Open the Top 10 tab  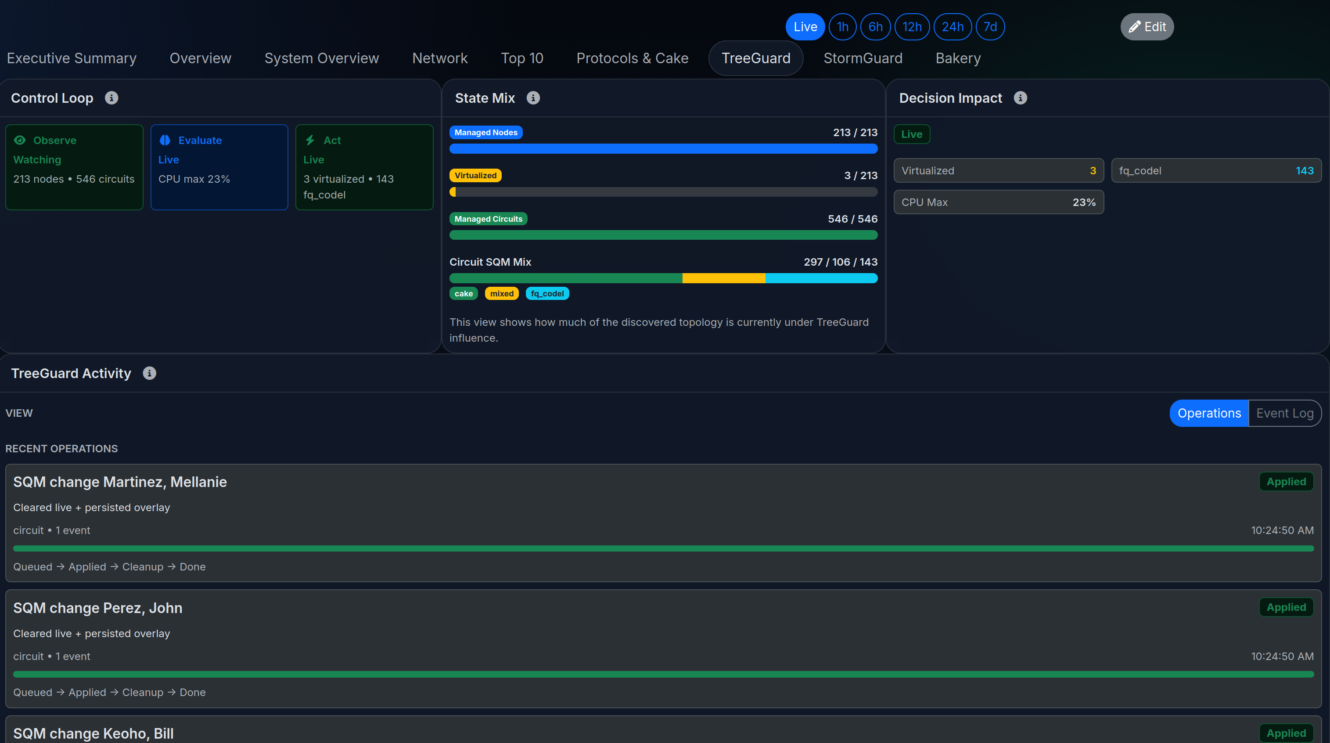coord(522,58)
